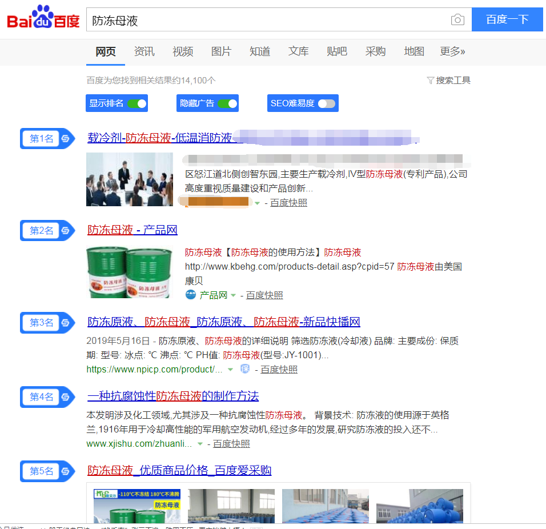Viewport: 546px width, 529px height.
Task: Click the https://www.npicp.com/product/... URL
Action: tap(154, 369)
